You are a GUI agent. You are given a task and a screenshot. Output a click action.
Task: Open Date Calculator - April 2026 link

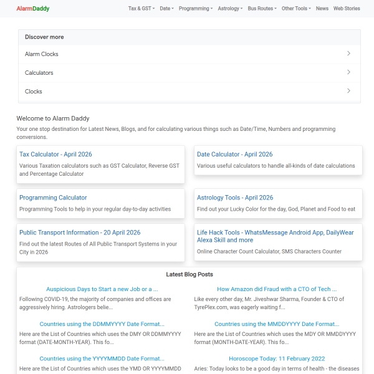pos(234,154)
